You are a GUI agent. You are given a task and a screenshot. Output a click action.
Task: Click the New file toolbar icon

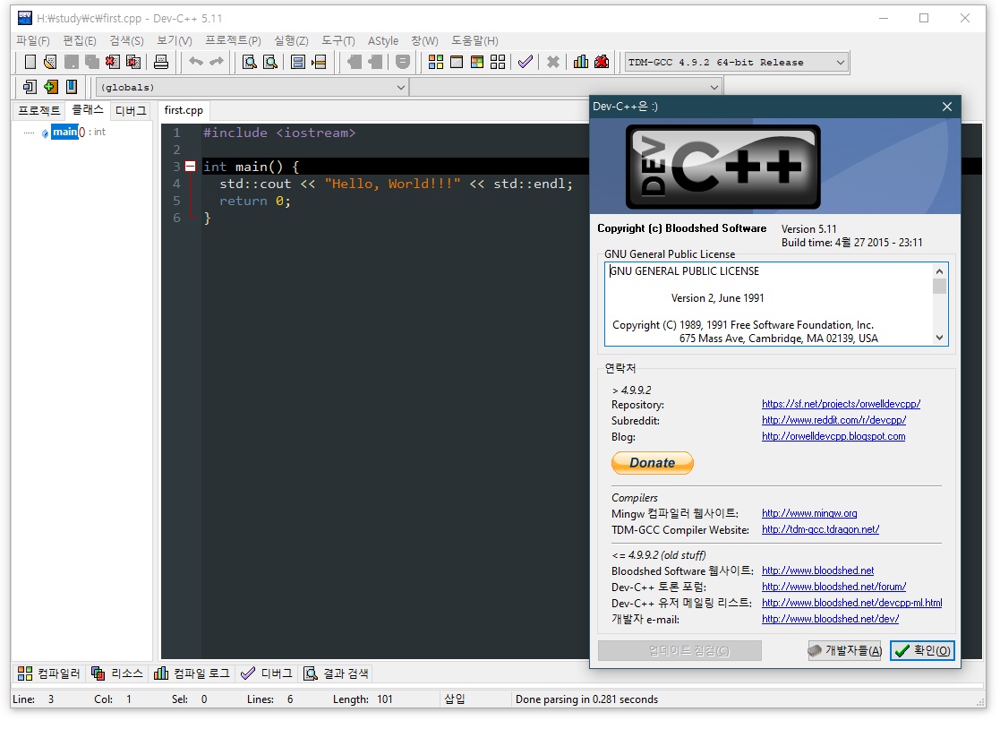click(x=30, y=62)
